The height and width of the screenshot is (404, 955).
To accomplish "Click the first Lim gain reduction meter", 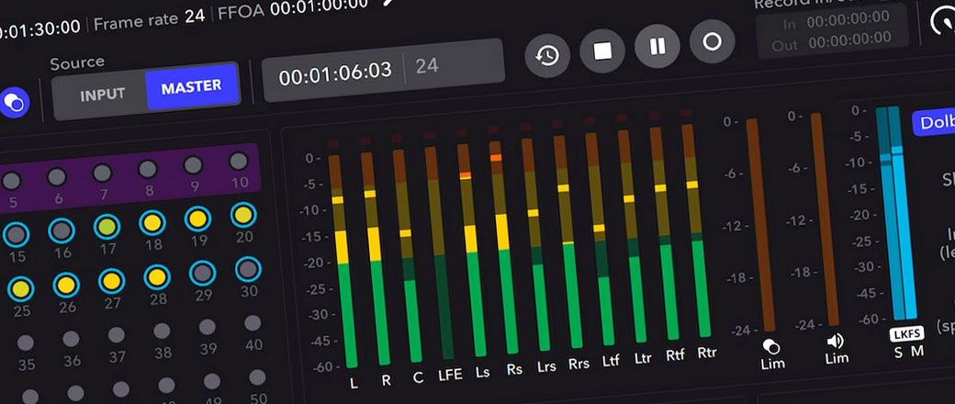I will 760,225.
